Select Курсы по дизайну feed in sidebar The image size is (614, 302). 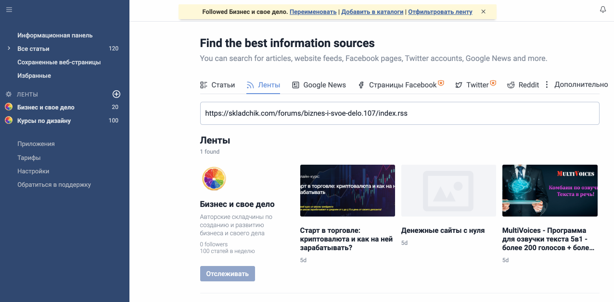(44, 121)
